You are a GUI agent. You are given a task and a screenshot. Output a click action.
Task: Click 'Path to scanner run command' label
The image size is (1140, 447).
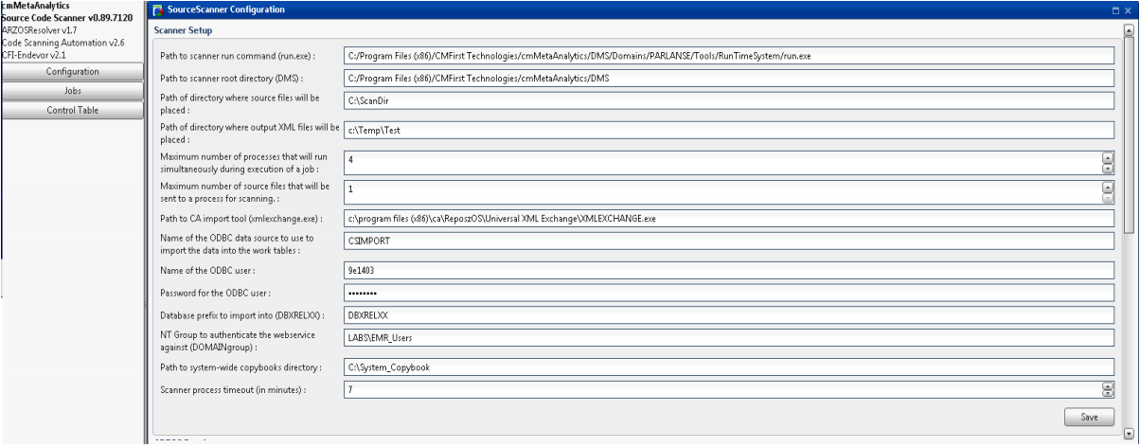pyautogui.click(x=238, y=57)
